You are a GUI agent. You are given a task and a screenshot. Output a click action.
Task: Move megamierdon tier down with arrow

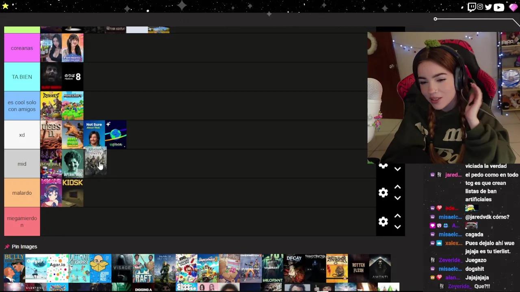(397, 227)
